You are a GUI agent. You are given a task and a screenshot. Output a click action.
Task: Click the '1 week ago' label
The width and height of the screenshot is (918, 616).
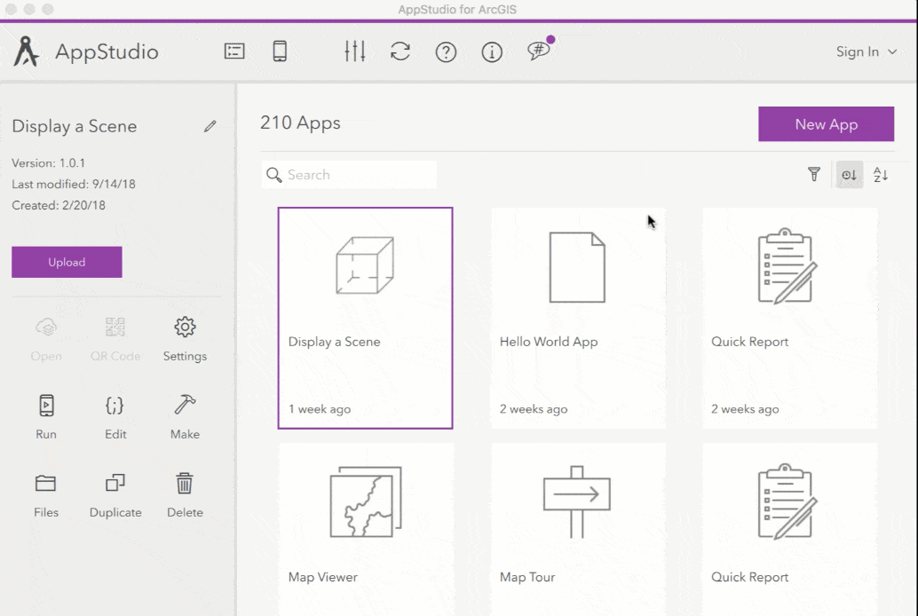point(320,408)
